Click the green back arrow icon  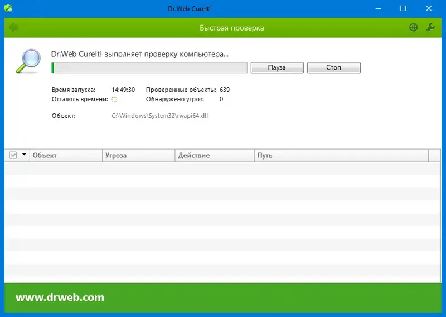pos(13,27)
